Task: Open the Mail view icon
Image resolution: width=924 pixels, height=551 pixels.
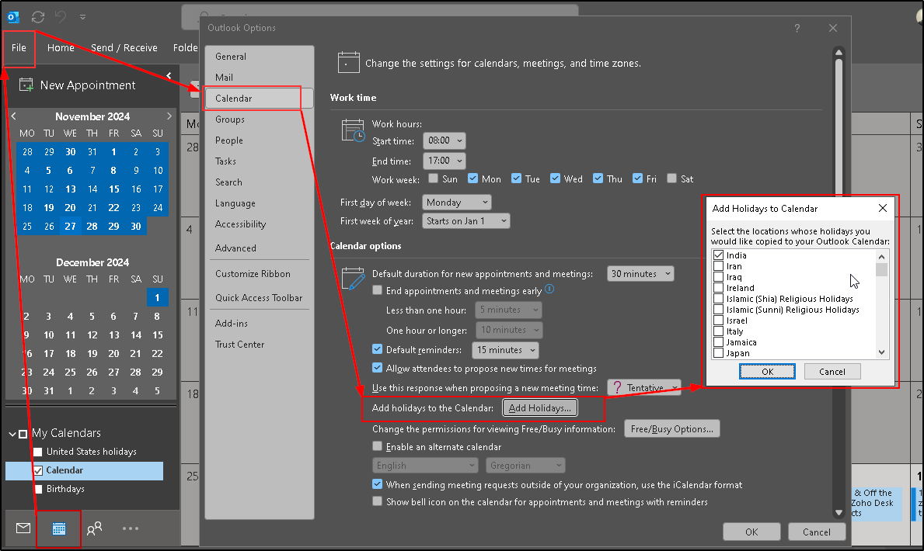Action: [x=23, y=528]
